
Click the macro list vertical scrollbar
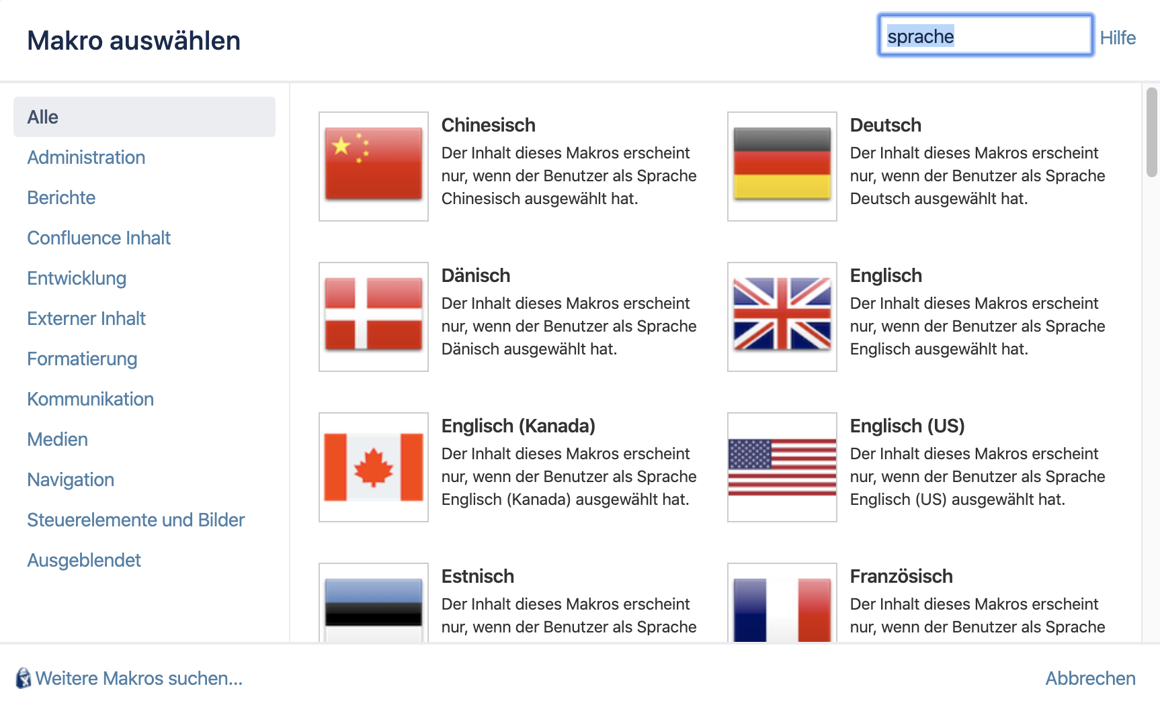click(x=1152, y=132)
